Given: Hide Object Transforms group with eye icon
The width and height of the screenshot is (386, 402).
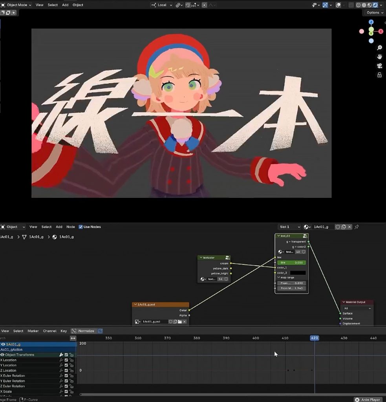Looking at the screenshot, I should [2, 355].
